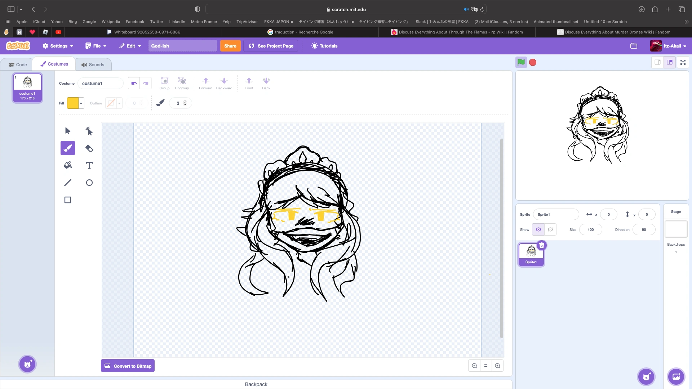
Task: Click the green flag to run project
Action: click(x=520, y=62)
